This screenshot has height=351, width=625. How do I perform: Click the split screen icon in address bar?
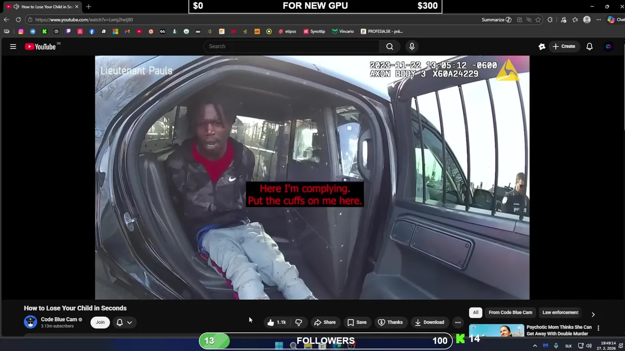pos(520,19)
